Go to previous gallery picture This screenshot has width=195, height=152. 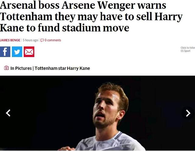pos(8,113)
